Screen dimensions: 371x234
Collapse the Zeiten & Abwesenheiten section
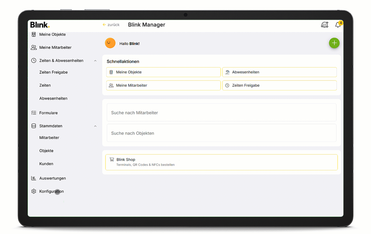point(95,61)
